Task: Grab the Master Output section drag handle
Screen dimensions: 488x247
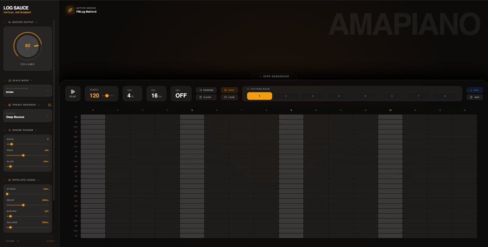Action: coord(5,22)
